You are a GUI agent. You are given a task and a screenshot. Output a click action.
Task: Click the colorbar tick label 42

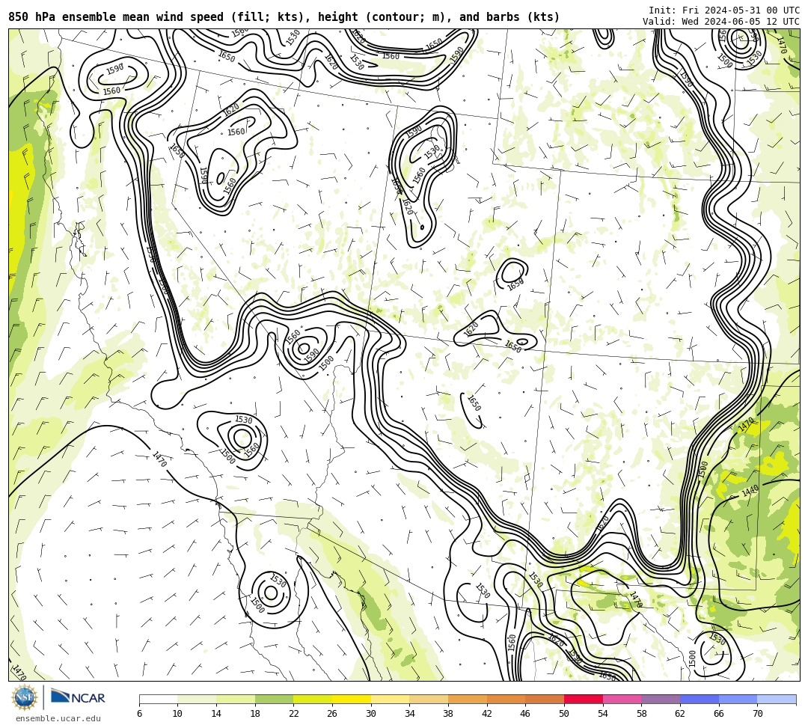(x=487, y=714)
